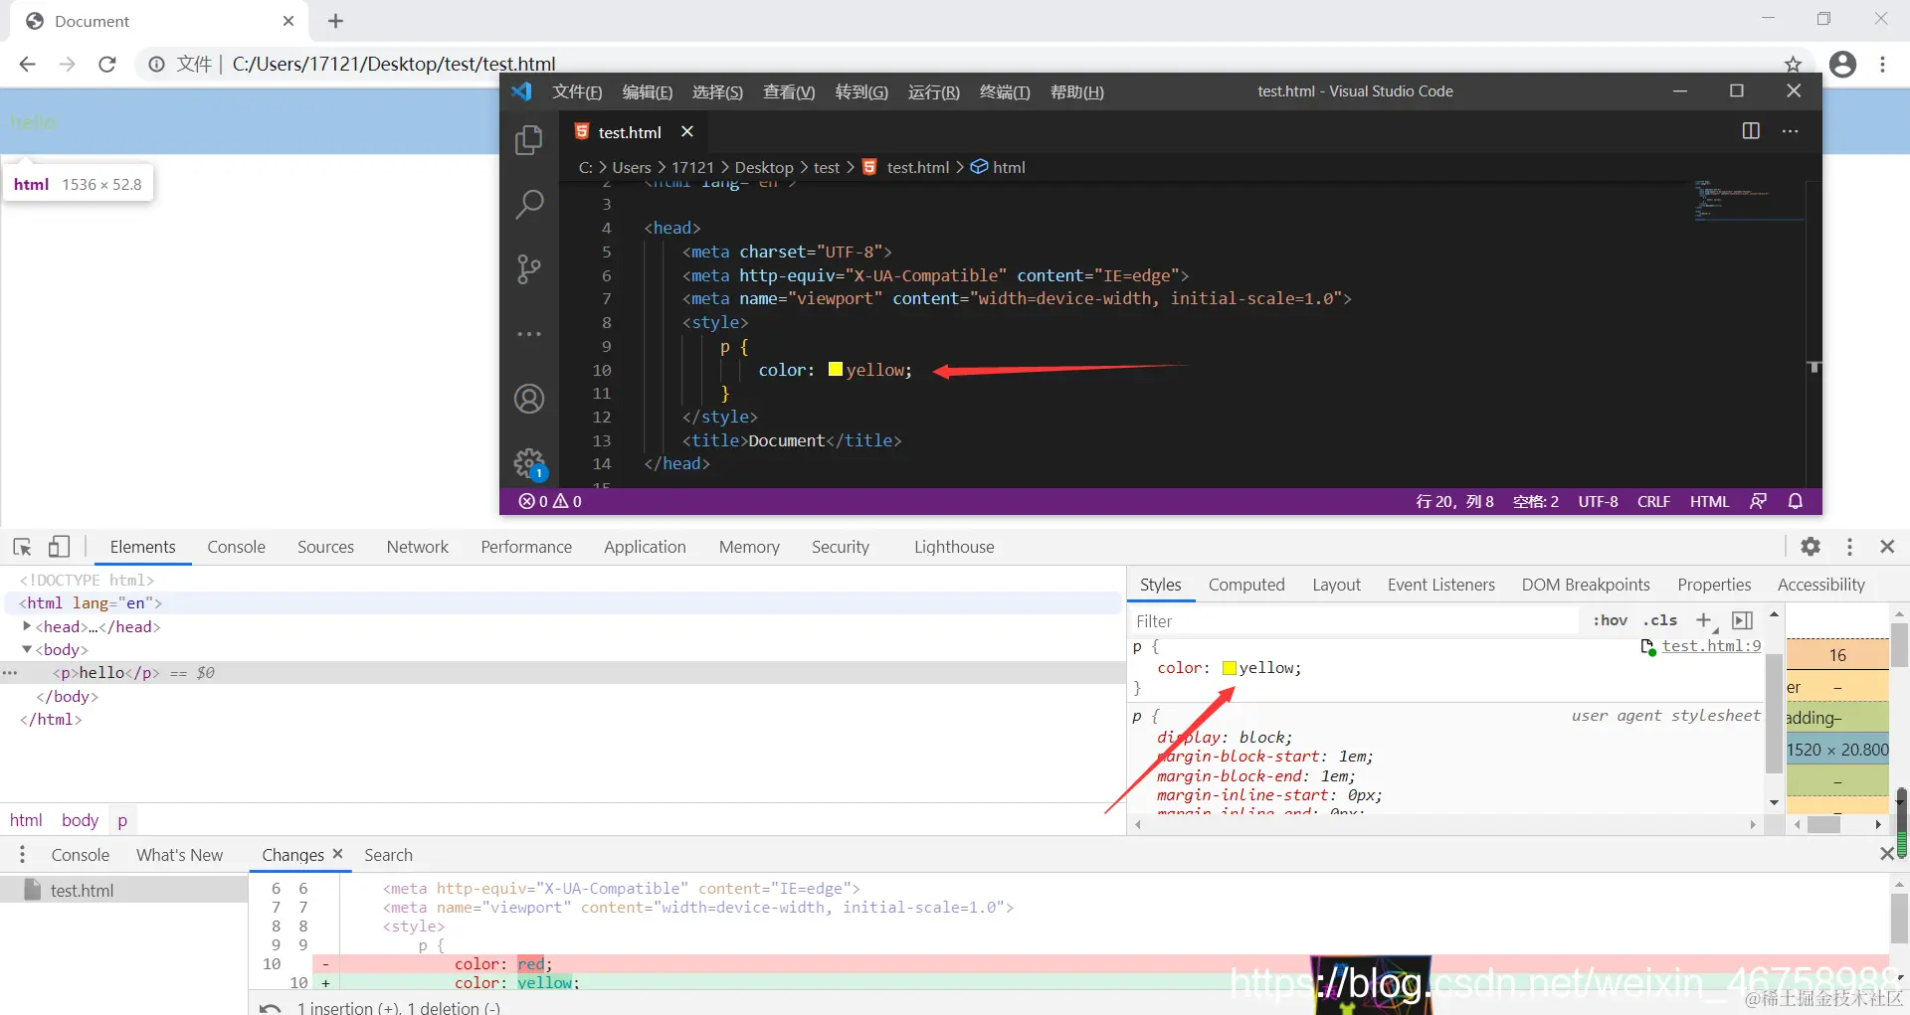Open DevTools customize menu

pyautogui.click(x=1849, y=547)
